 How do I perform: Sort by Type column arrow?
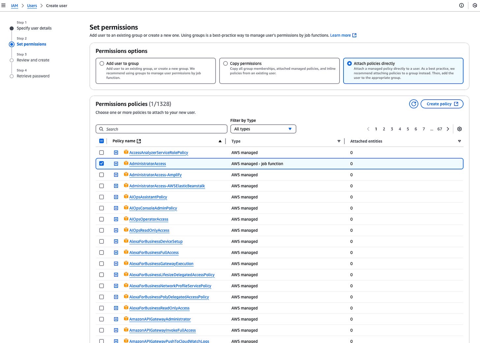339,141
